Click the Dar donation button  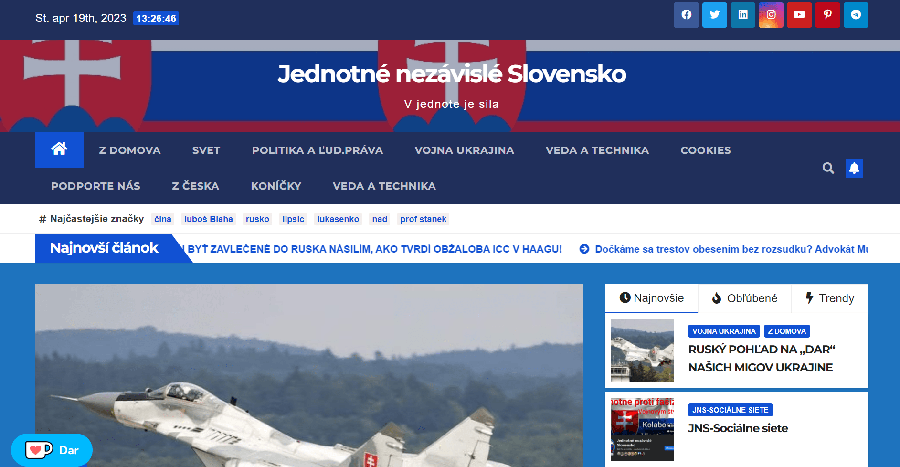click(x=52, y=450)
